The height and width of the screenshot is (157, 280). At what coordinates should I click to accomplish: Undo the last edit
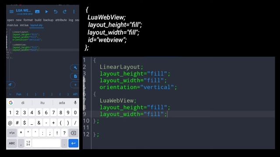pos(56,12)
